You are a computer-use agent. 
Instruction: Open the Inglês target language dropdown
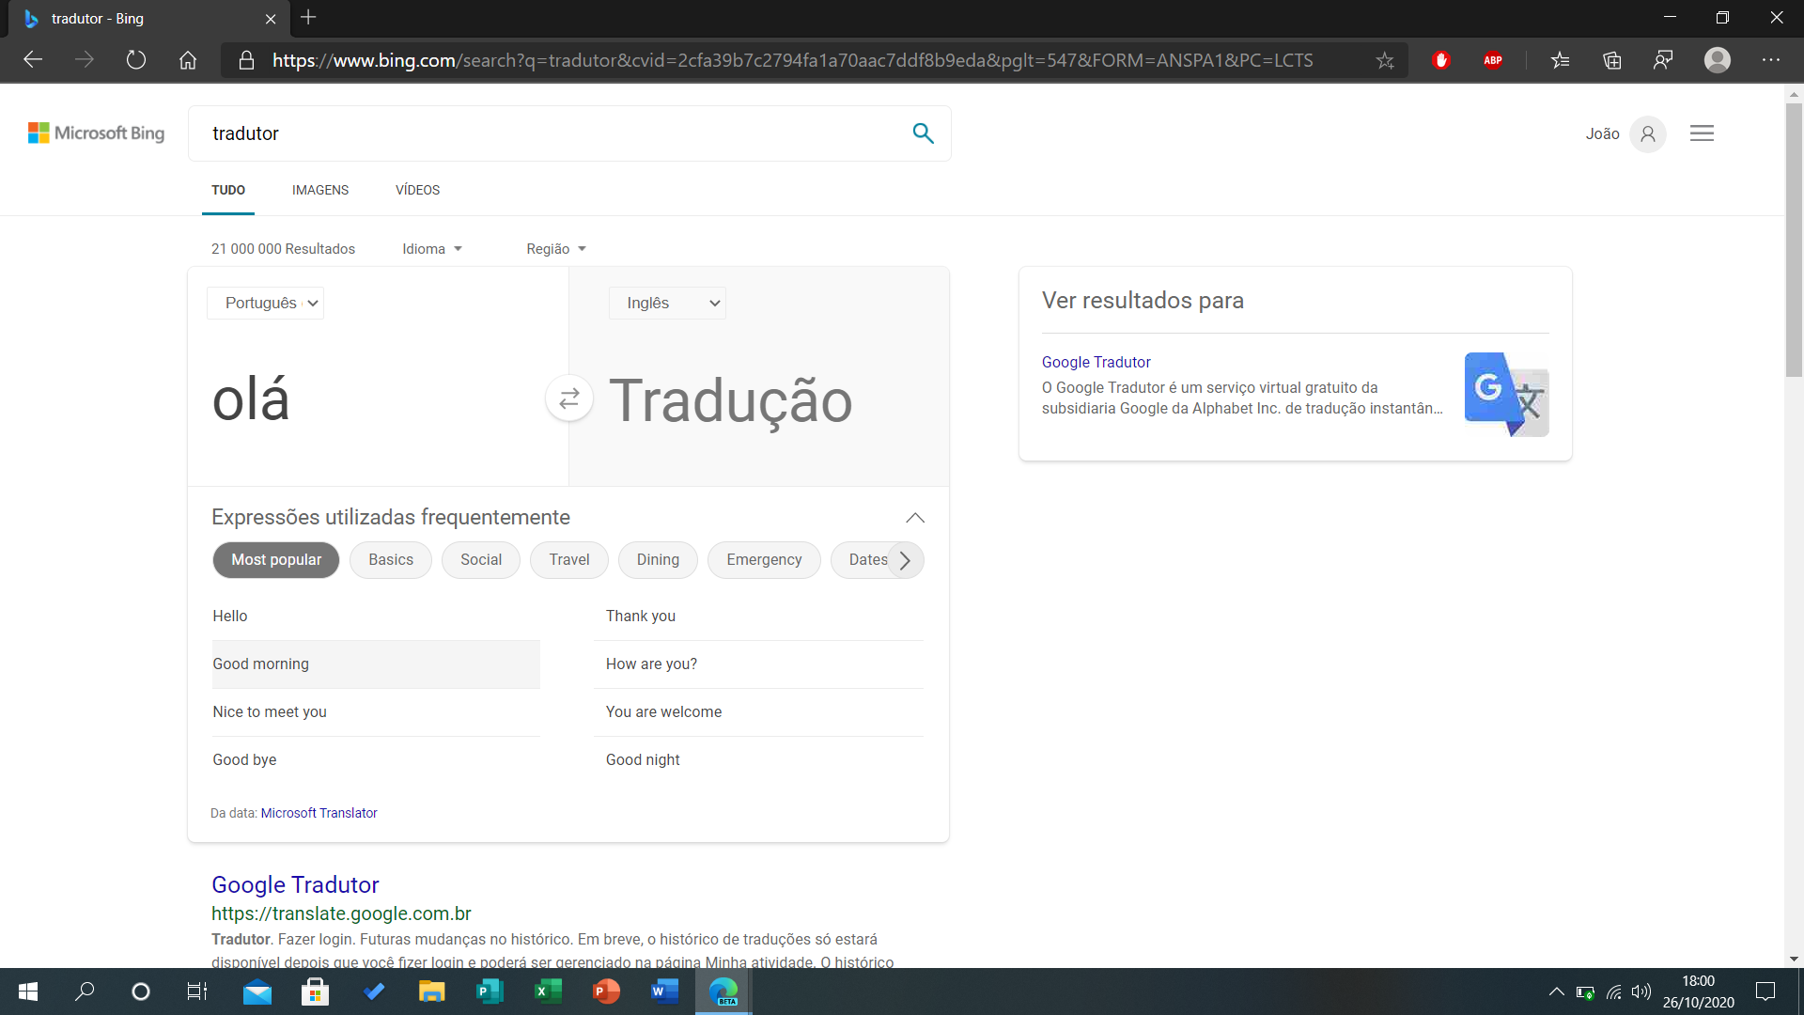(x=667, y=304)
